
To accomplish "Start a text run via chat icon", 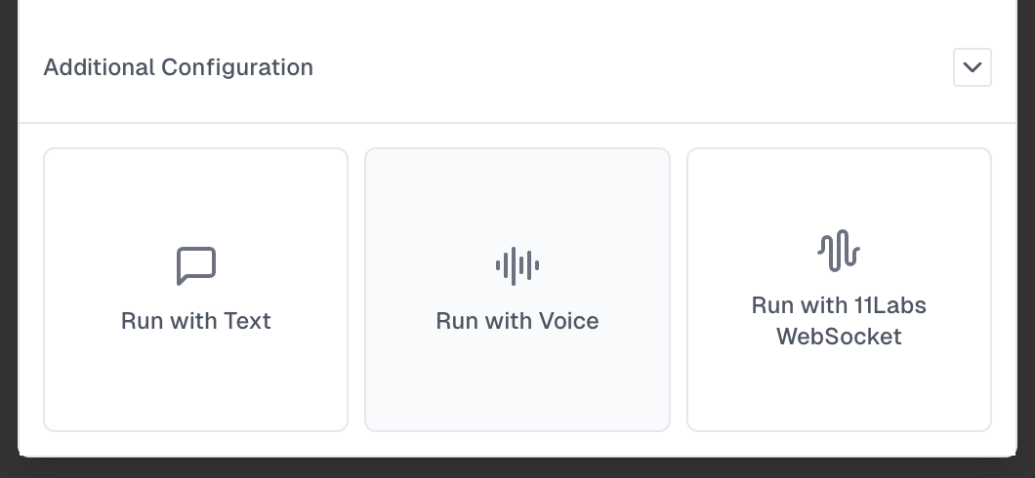I will pyautogui.click(x=195, y=265).
